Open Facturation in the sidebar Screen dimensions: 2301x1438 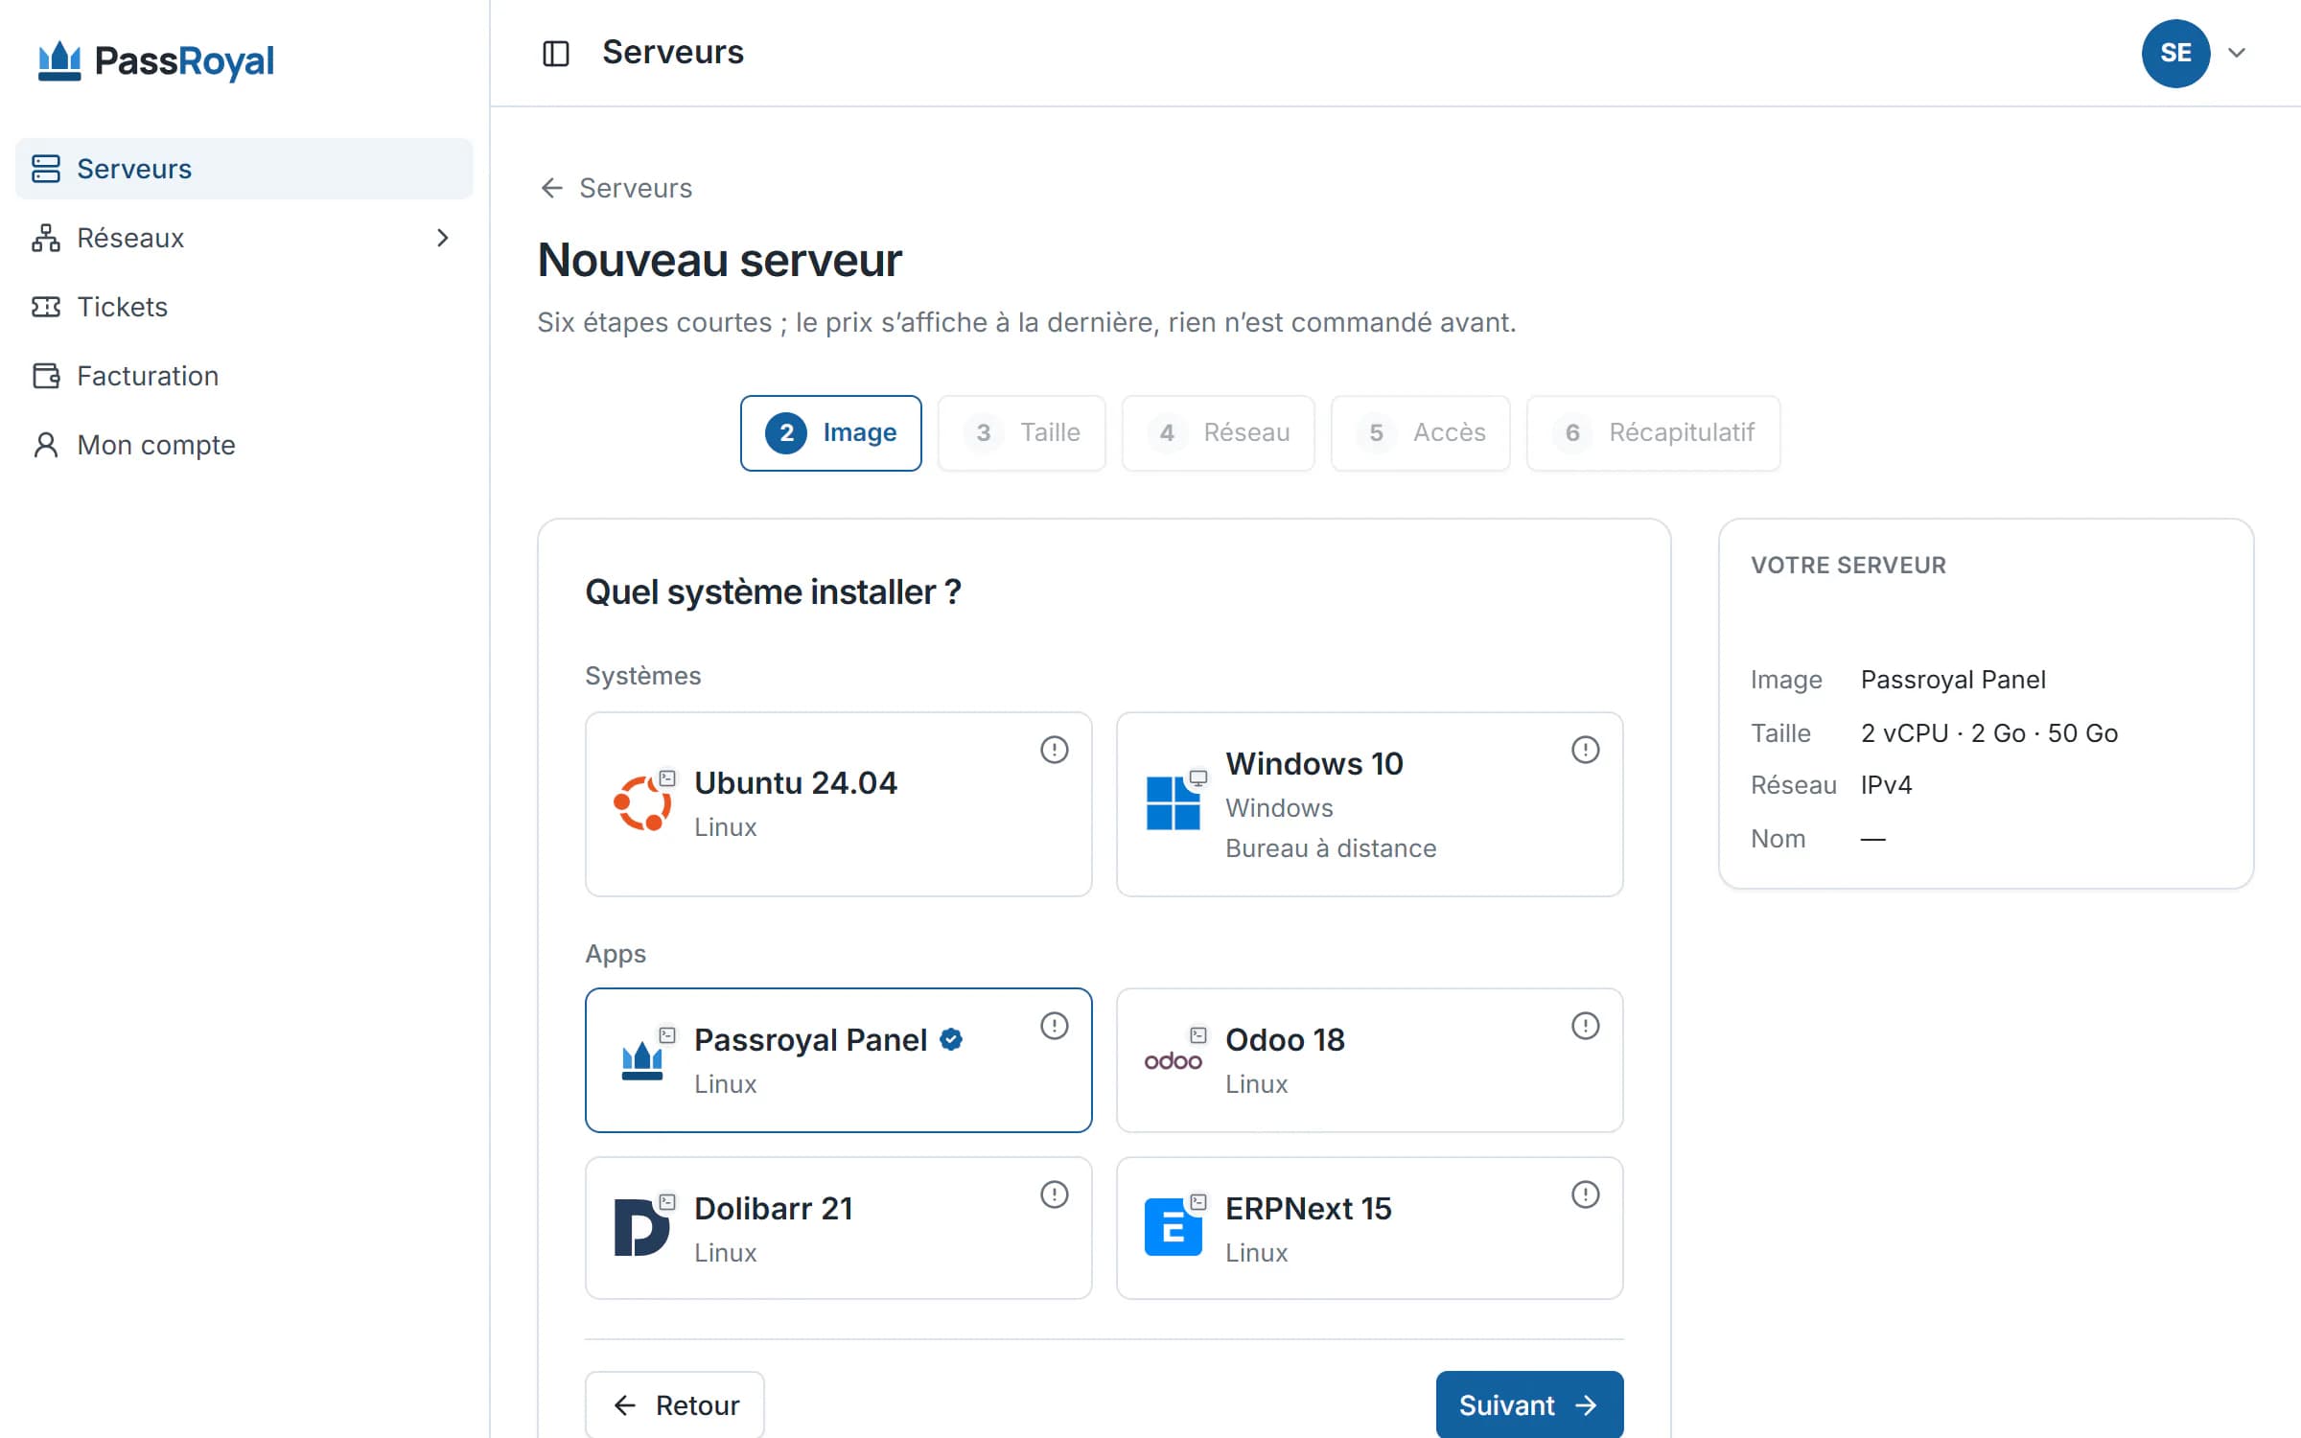tap(244, 376)
